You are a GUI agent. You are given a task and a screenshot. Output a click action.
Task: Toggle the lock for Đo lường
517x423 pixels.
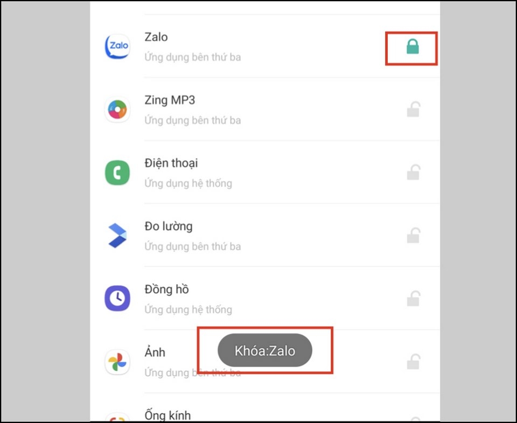coord(413,236)
